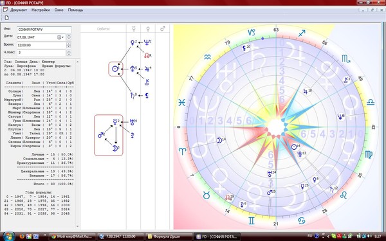Screen dimensions: 386x241
Task: Click the Moon glyph inside the chart
Action: tap(219, 140)
